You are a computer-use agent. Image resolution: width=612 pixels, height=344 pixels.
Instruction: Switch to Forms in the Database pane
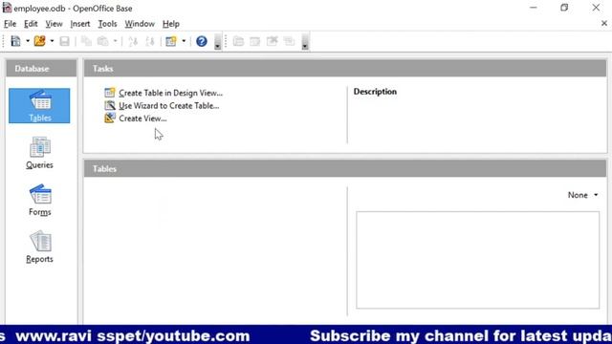[x=40, y=200]
